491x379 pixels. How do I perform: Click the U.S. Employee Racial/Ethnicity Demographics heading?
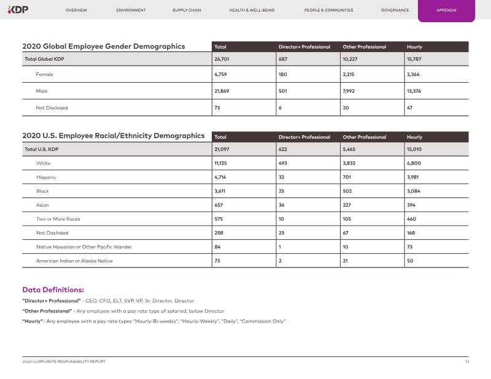click(113, 136)
